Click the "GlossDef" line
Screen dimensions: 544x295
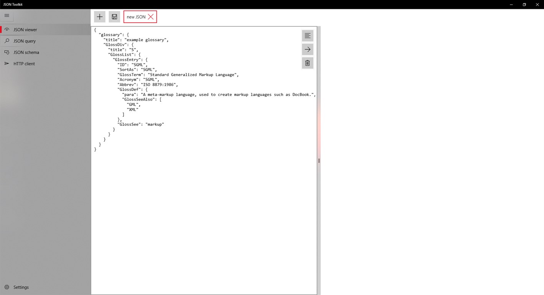click(x=132, y=89)
